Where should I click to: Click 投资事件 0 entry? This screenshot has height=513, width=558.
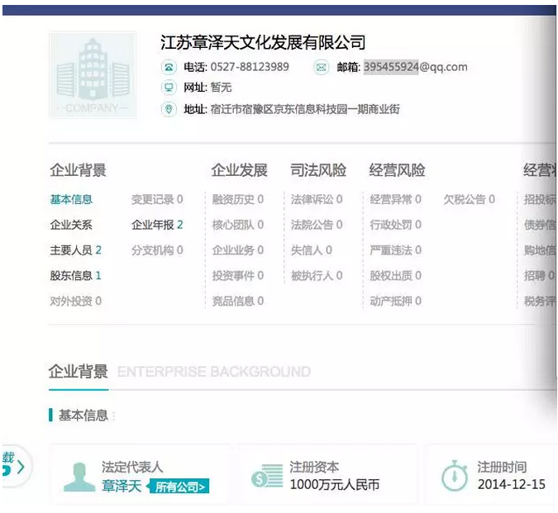[x=238, y=276]
